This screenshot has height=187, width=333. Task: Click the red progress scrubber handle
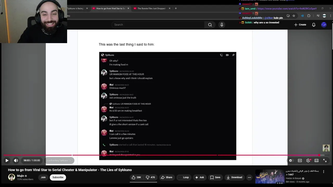tap(319, 155)
